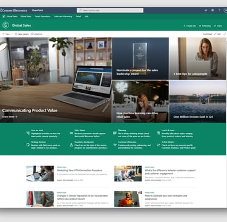
Task: Click Learn more on the hero tile
Action: point(10,116)
